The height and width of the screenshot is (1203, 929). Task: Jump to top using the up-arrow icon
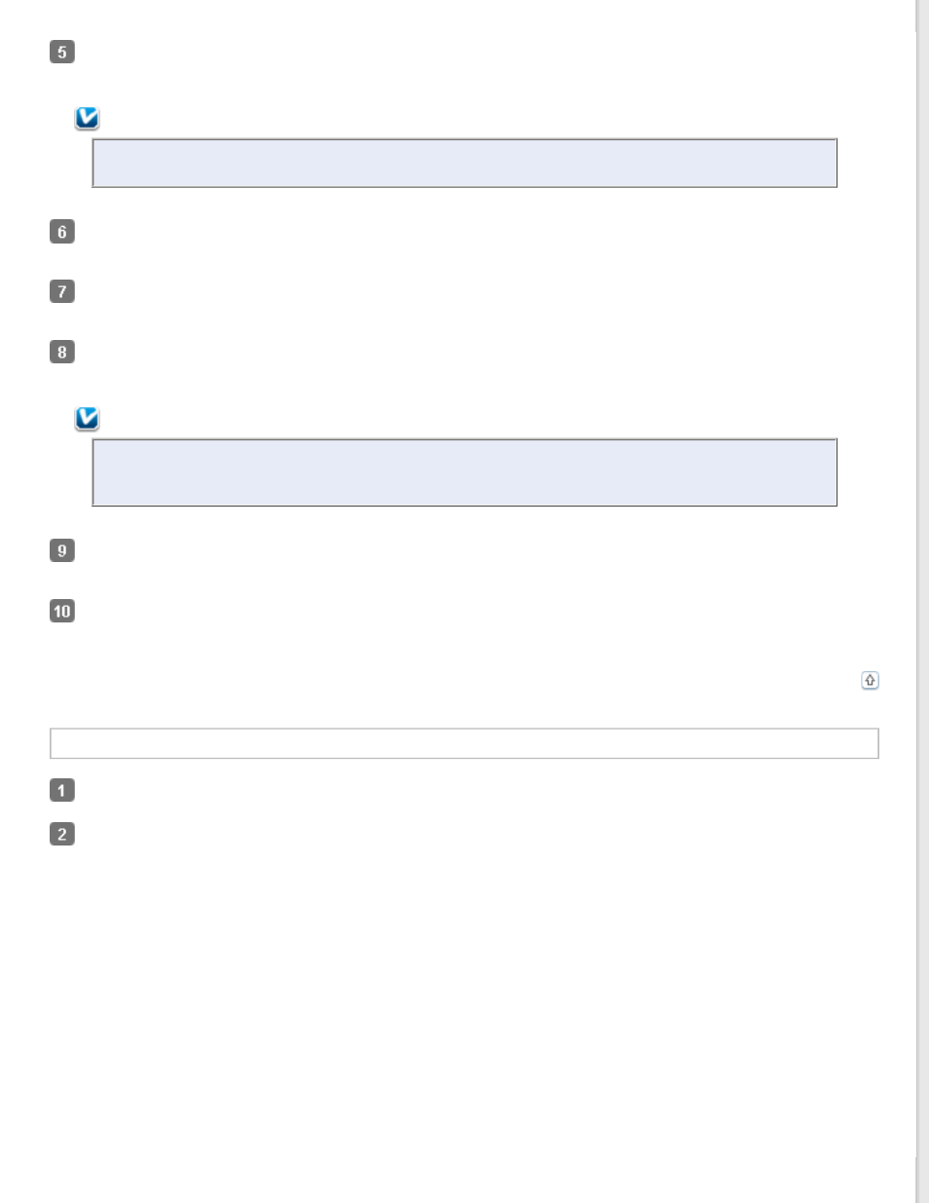click(870, 681)
